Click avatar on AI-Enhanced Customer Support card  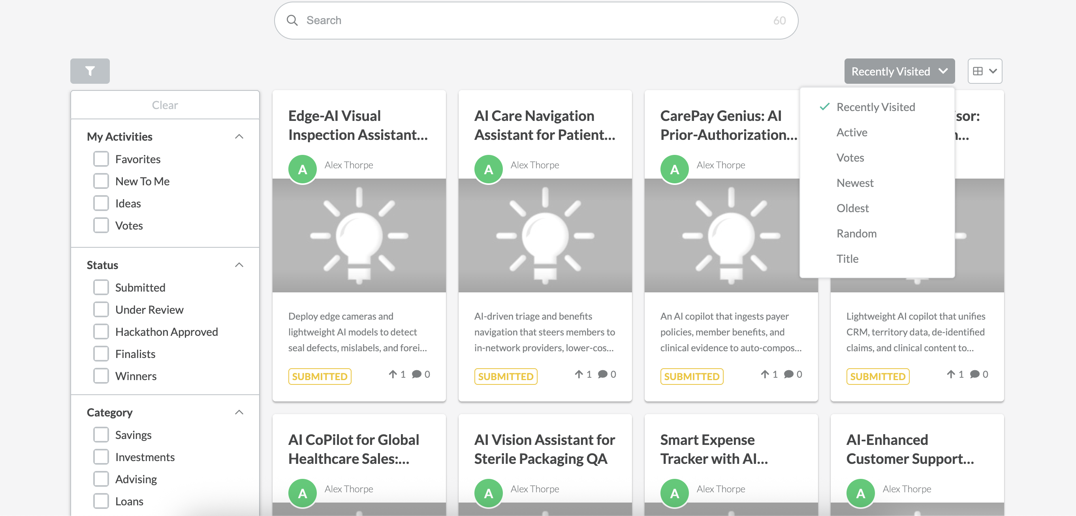tap(860, 493)
